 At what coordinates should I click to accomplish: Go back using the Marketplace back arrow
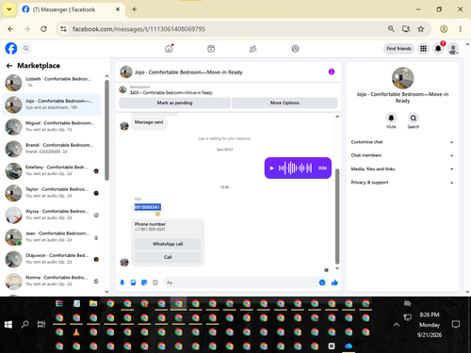click(9, 66)
